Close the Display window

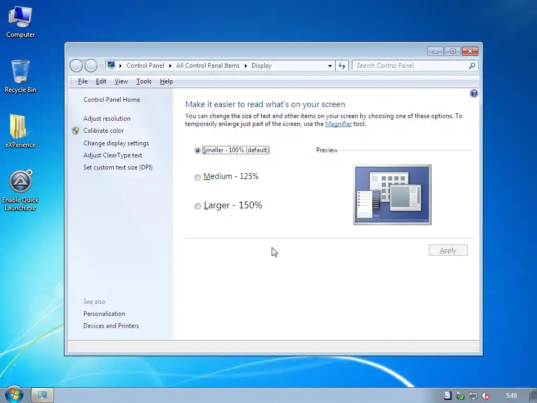[470, 51]
